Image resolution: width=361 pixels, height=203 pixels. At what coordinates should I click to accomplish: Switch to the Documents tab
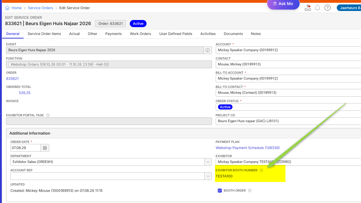[233, 34]
